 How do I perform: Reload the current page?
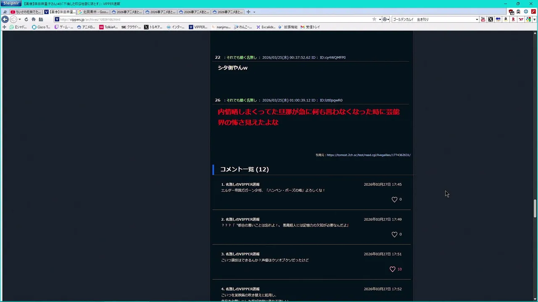click(26, 19)
